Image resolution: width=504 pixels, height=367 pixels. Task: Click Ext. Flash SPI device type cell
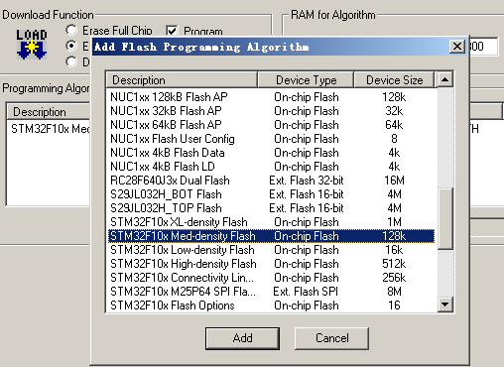click(x=306, y=292)
